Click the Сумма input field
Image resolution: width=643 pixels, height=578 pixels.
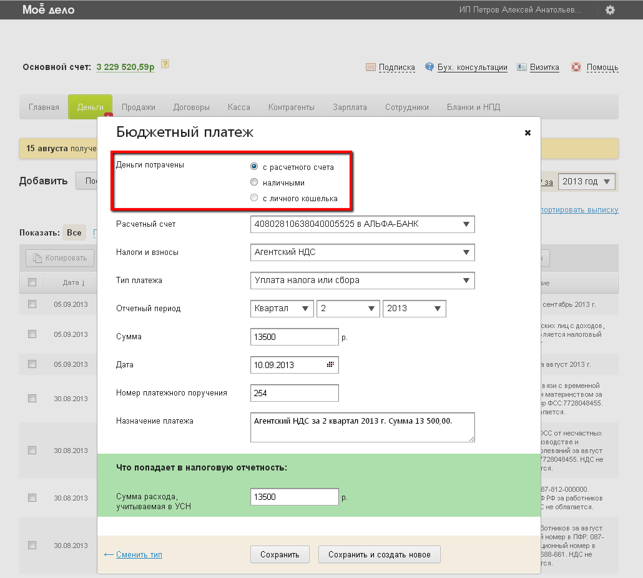pyautogui.click(x=294, y=337)
